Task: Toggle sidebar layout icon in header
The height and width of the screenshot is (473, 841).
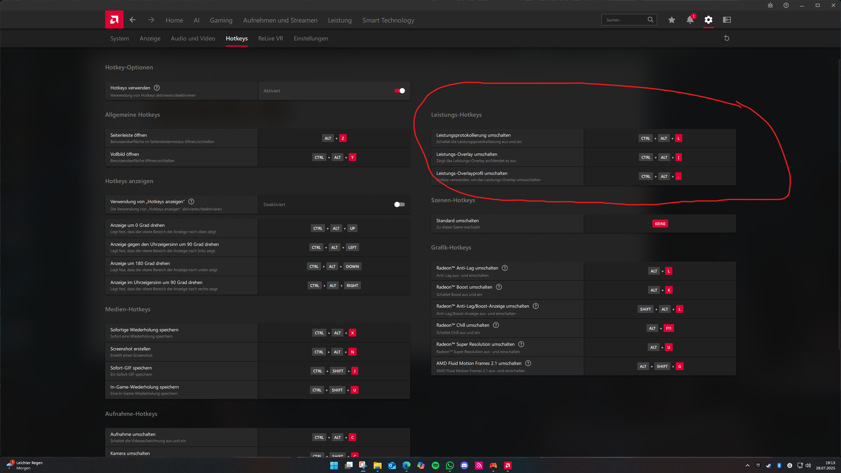Action: pos(727,20)
